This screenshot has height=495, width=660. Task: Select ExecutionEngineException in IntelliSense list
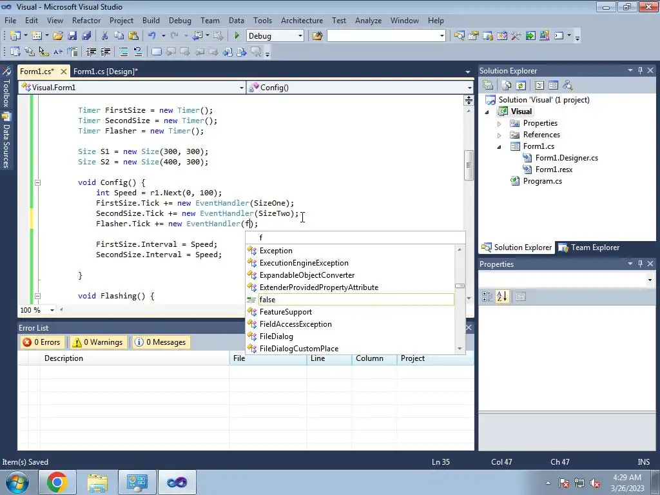(x=350, y=263)
